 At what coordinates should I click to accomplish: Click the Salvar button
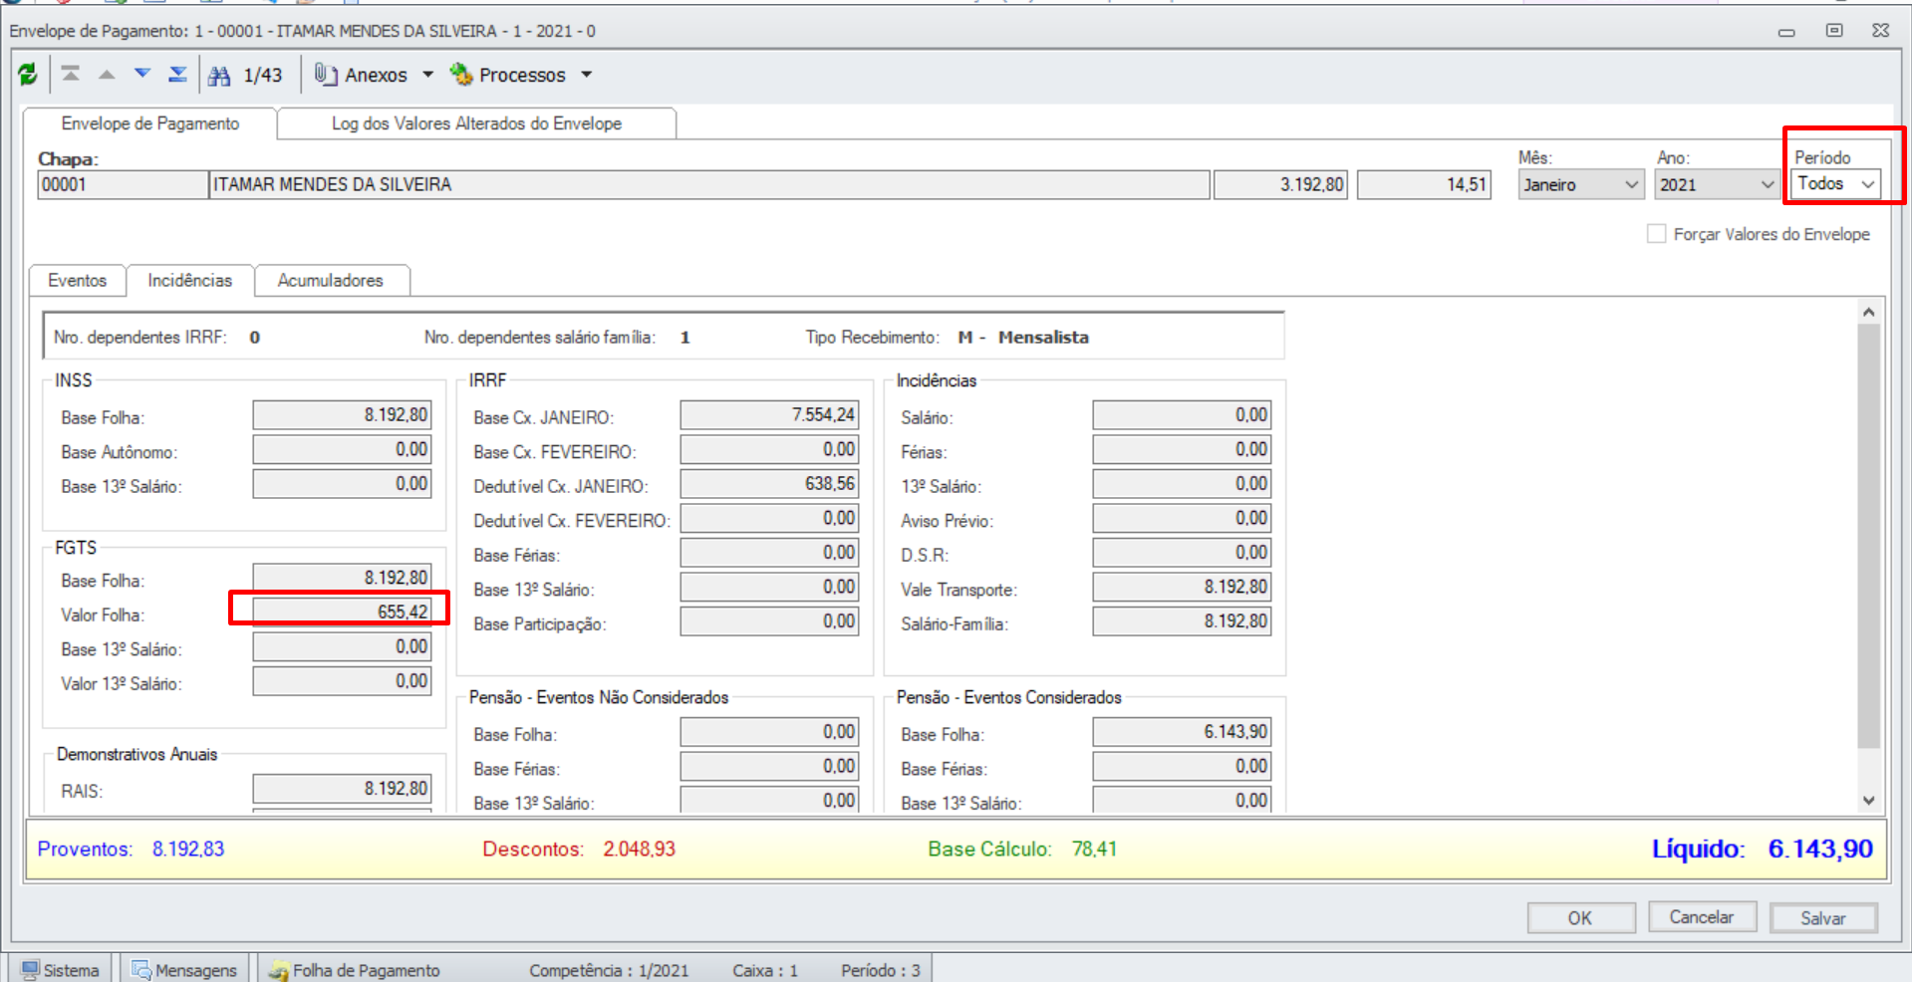click(x=1823, y=918)
